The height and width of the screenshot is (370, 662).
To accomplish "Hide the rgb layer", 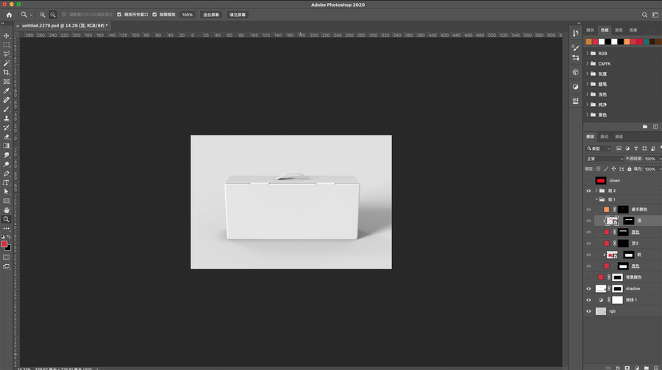I will [588, 312].
